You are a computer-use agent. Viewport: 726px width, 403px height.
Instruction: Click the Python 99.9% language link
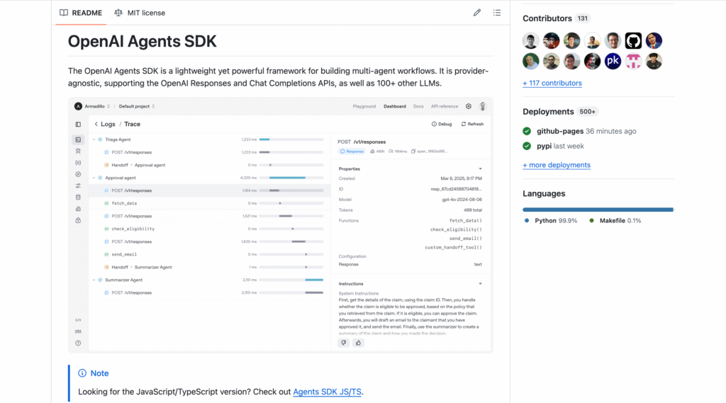click(x=551, y=221)
